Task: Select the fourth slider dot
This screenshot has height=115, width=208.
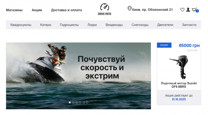Action: pos(80,102)
